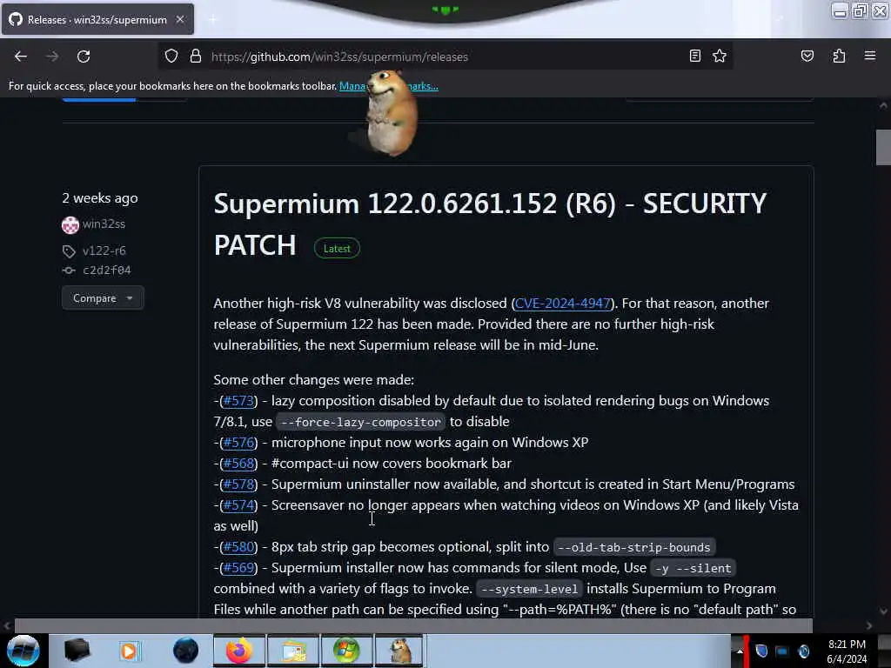This screenshot has width=891, height=668.
Task: Click the -y --silent code text
Action: pyautogui.click(x=693, y=568)
